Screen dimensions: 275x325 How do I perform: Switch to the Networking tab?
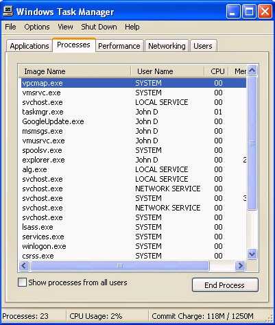click(x=167, y=46)
